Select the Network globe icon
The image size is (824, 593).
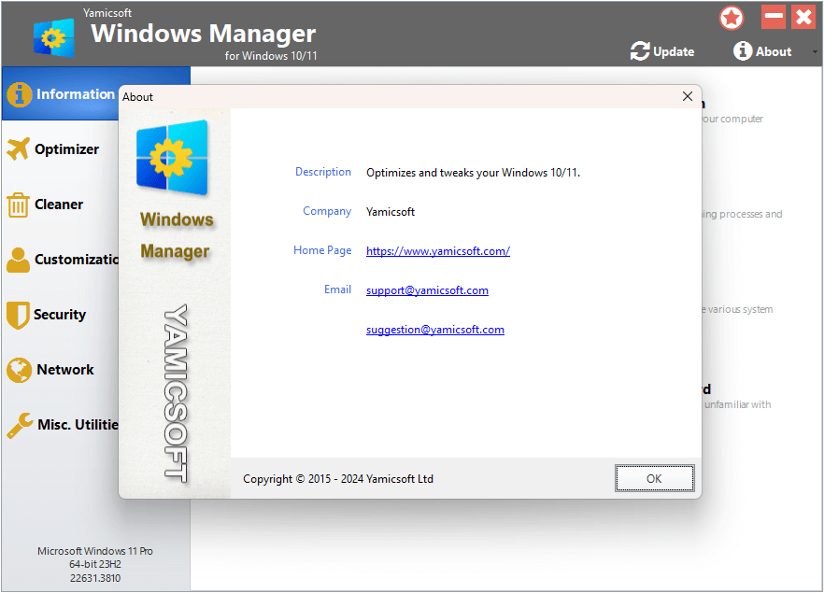19,370
